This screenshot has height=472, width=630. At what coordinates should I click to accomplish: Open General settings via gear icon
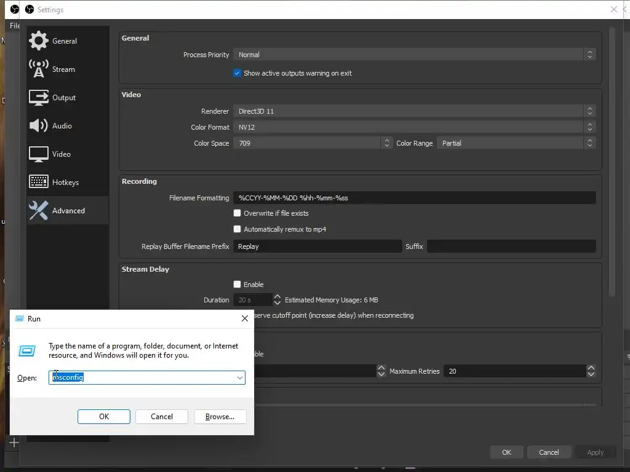pyautogui.click(x=39, y=41)
